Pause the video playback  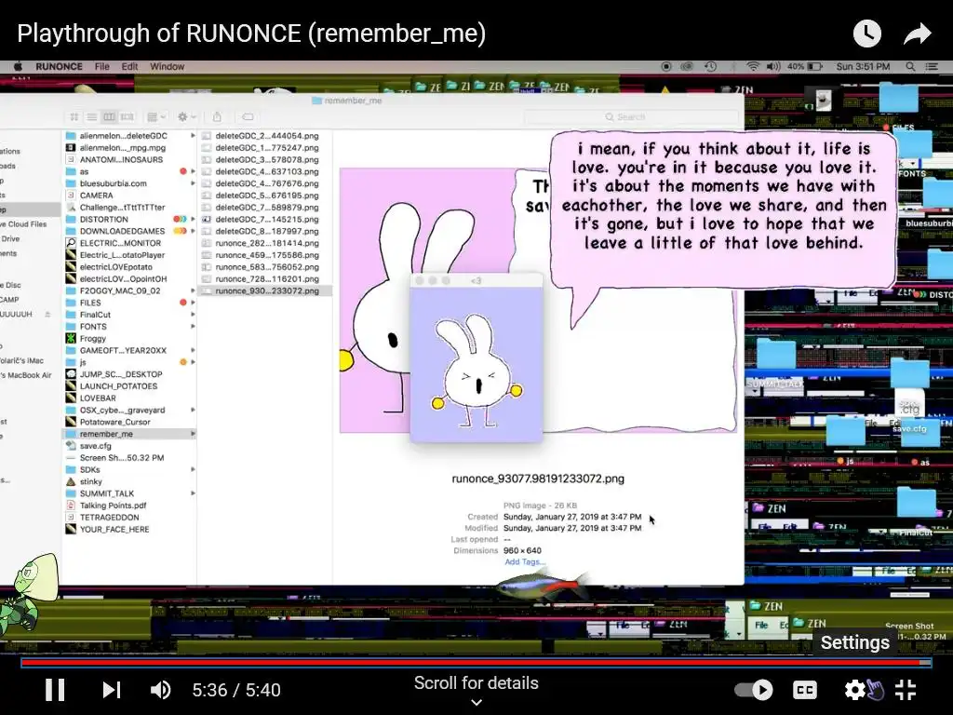pos(55,690)
